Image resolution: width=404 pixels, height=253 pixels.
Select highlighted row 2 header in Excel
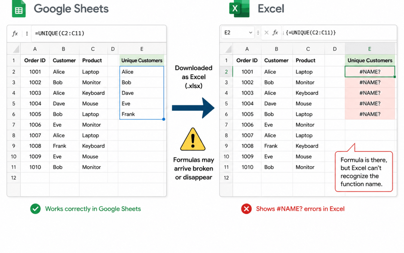coord(226,72)
